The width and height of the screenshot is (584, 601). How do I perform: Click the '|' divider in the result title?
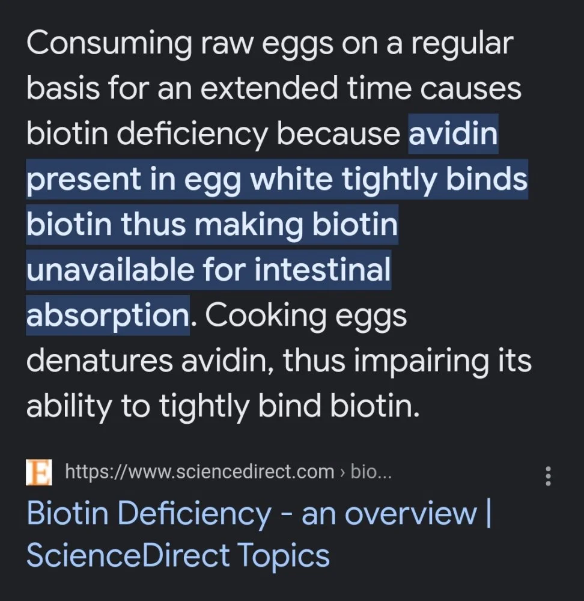pos(487,513)
